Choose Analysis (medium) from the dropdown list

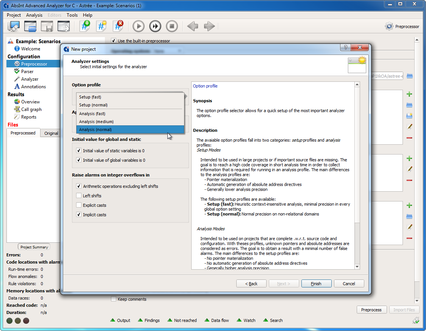coord(130,122)
